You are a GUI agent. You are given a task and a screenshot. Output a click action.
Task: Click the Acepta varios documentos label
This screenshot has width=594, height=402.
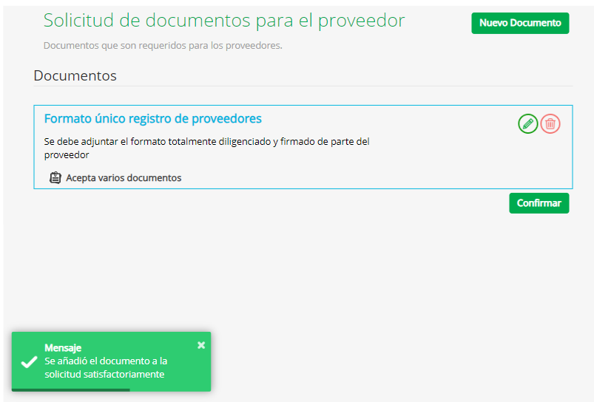124,178
